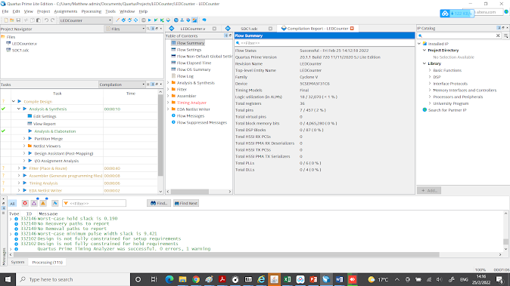Switch to the LEDCounter.v tab
Image resolution: width=510 pixels, height=286 pixels.
point(192,29)
